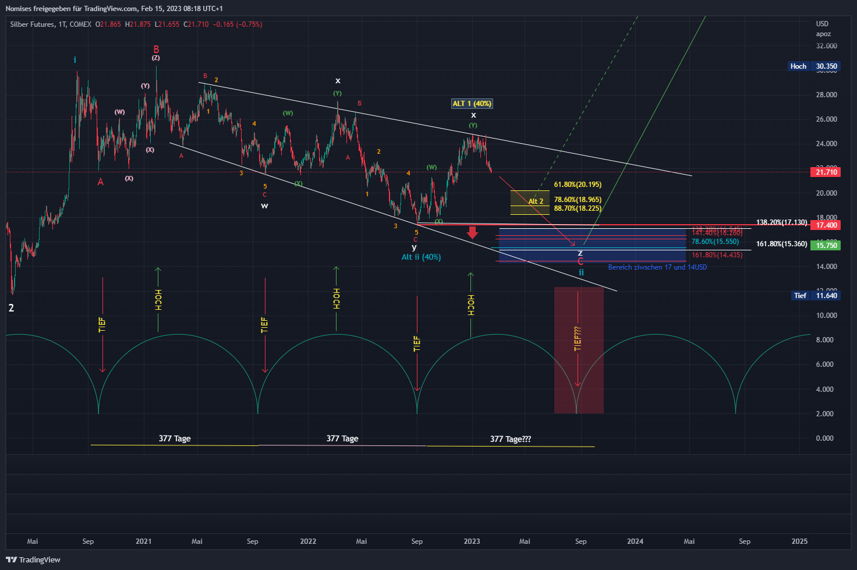Select the cyan 'i' wave label
857x570 pixels.
(x=75, y=60)
